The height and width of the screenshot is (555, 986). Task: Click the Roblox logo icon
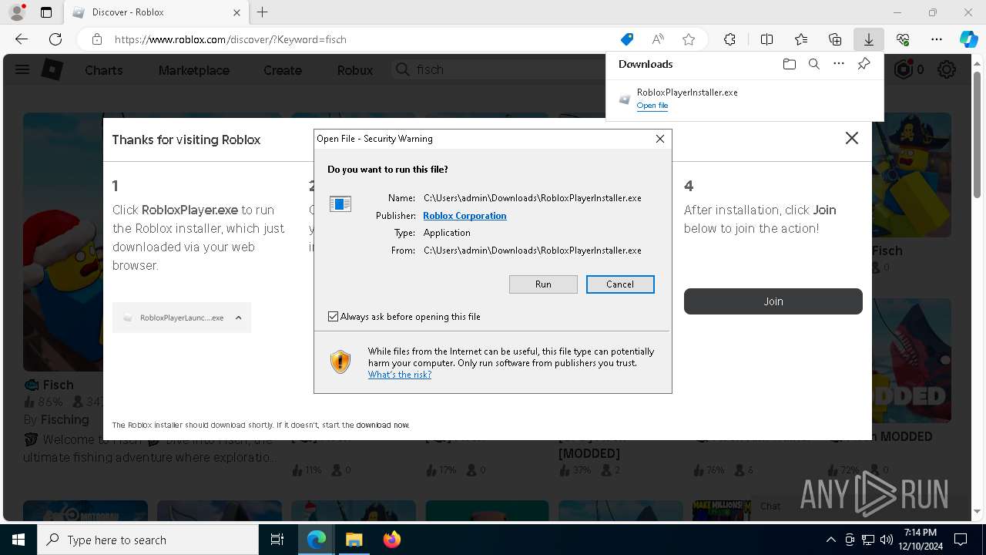[52, 69]
